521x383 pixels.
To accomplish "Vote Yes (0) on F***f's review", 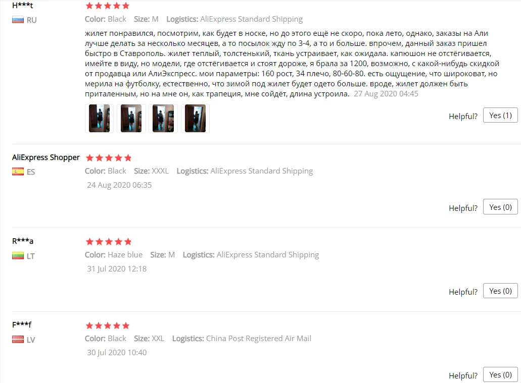I will tap(500, 374).
